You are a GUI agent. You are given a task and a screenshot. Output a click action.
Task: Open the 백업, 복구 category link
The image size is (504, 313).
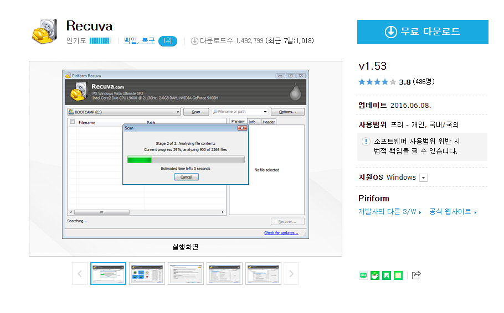[139, 41]
